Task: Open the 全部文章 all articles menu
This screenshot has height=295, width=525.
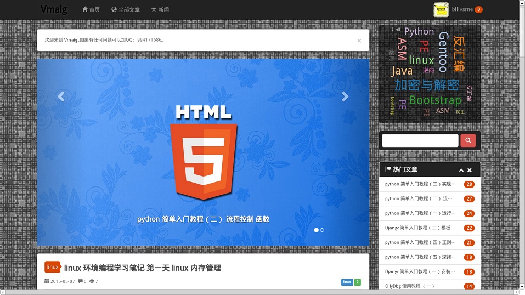Action: (126, 9)
